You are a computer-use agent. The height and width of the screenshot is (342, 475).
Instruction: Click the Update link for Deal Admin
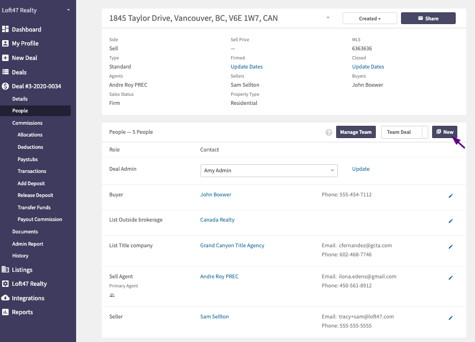(360, 169)
